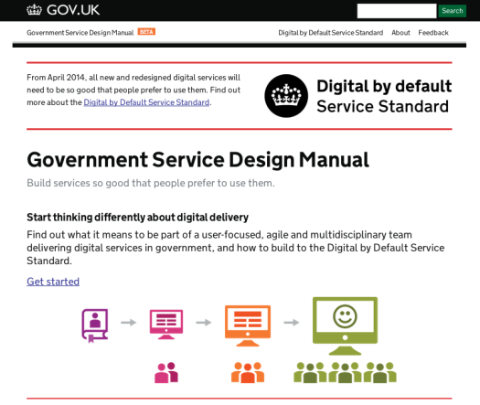The height and width of the screenshot is (405, 480).
Task: Select the purple user guide book icon
Action: [95, 325]
